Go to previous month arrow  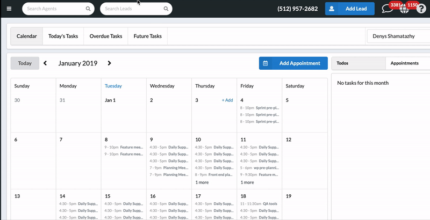coord(45,63)
